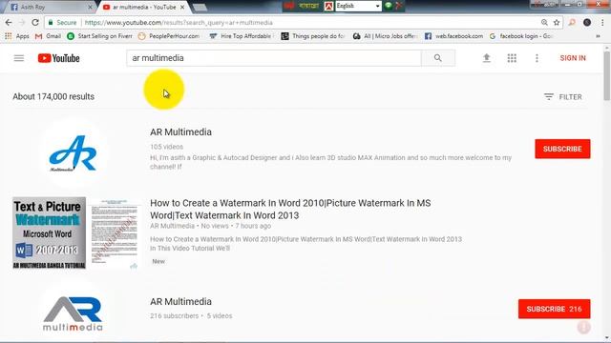Click the "5 videos" text

220,315
